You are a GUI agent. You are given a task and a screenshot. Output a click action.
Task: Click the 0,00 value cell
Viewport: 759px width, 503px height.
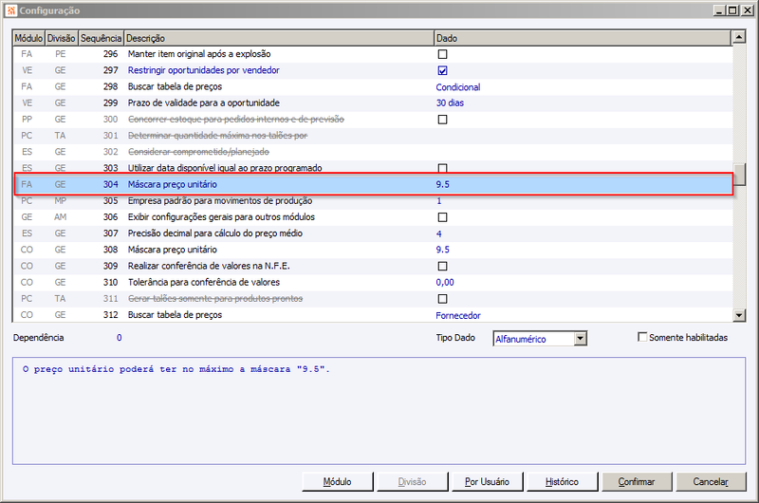[445, 282]
